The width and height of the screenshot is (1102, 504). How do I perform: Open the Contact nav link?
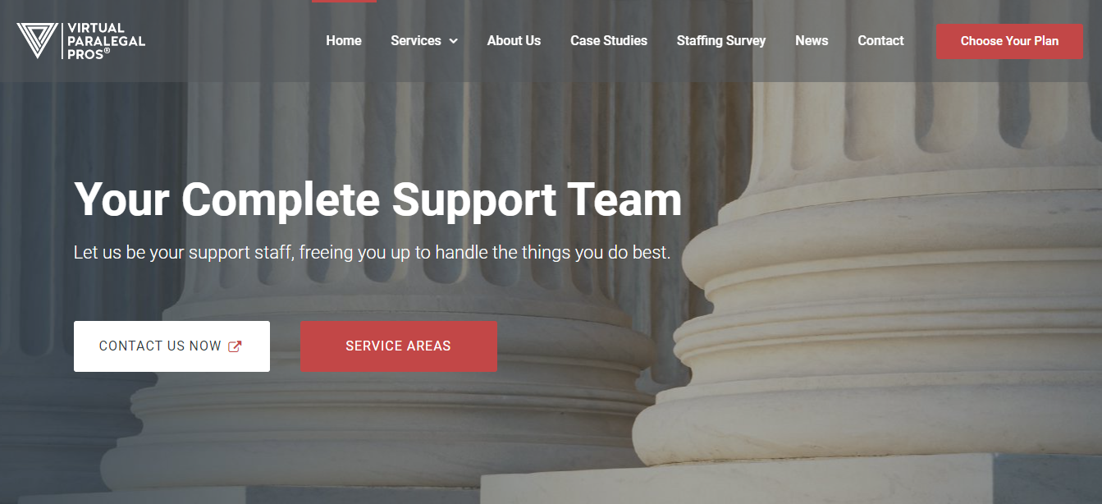coord(880,40)
